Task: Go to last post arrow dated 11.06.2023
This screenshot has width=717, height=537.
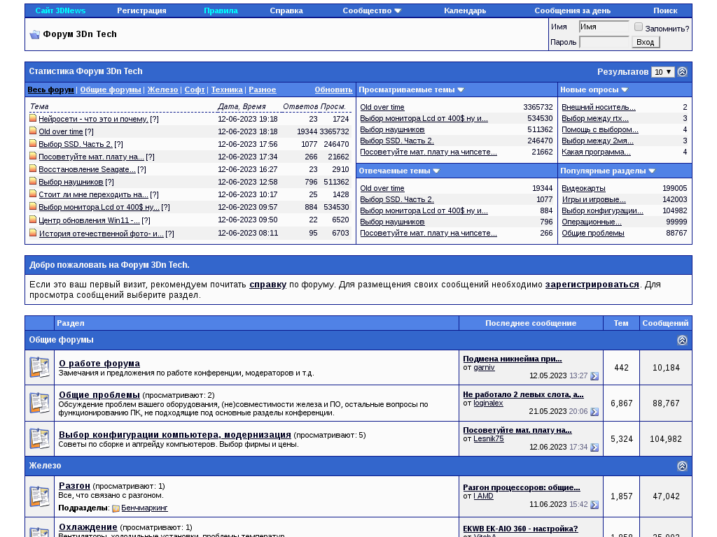Action: coord(594,505)
